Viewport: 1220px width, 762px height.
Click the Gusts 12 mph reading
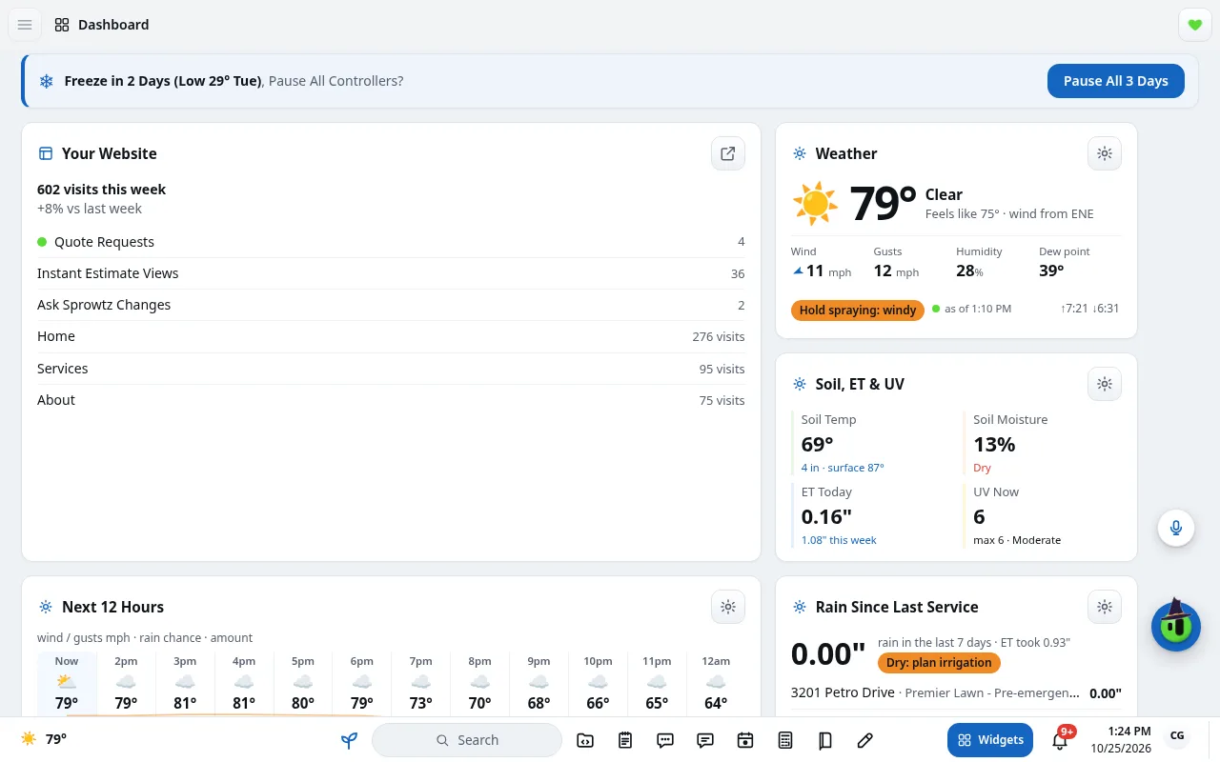coord(896,264)
